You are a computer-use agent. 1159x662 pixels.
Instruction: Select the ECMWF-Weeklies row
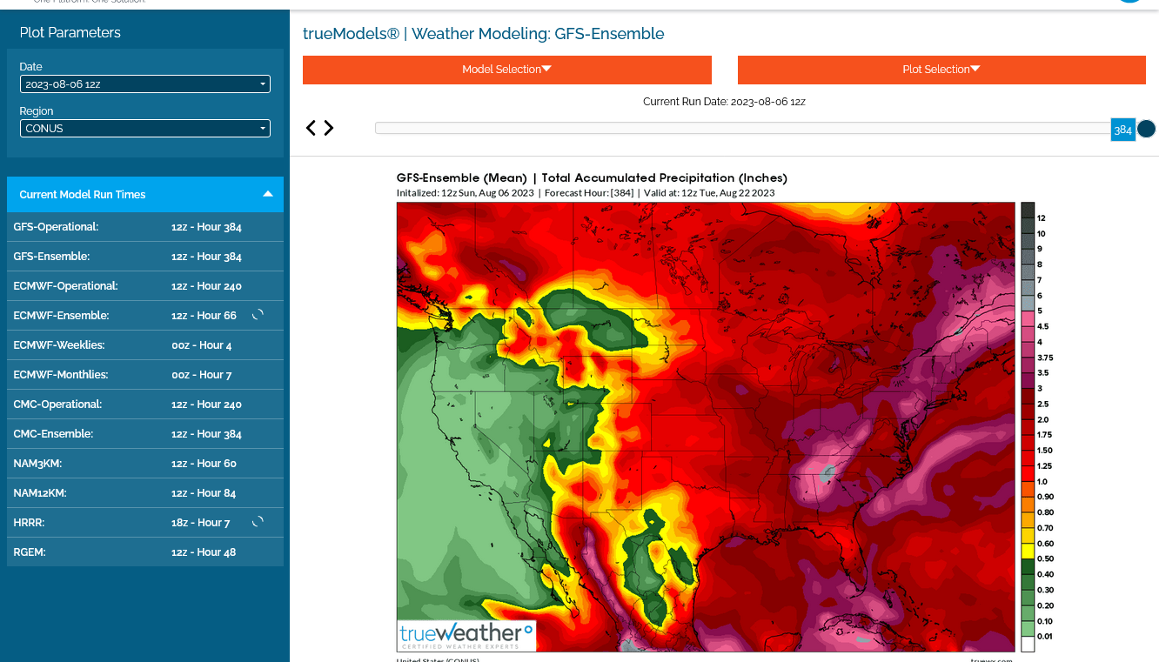pyautogui.click(x=145, y=345)
